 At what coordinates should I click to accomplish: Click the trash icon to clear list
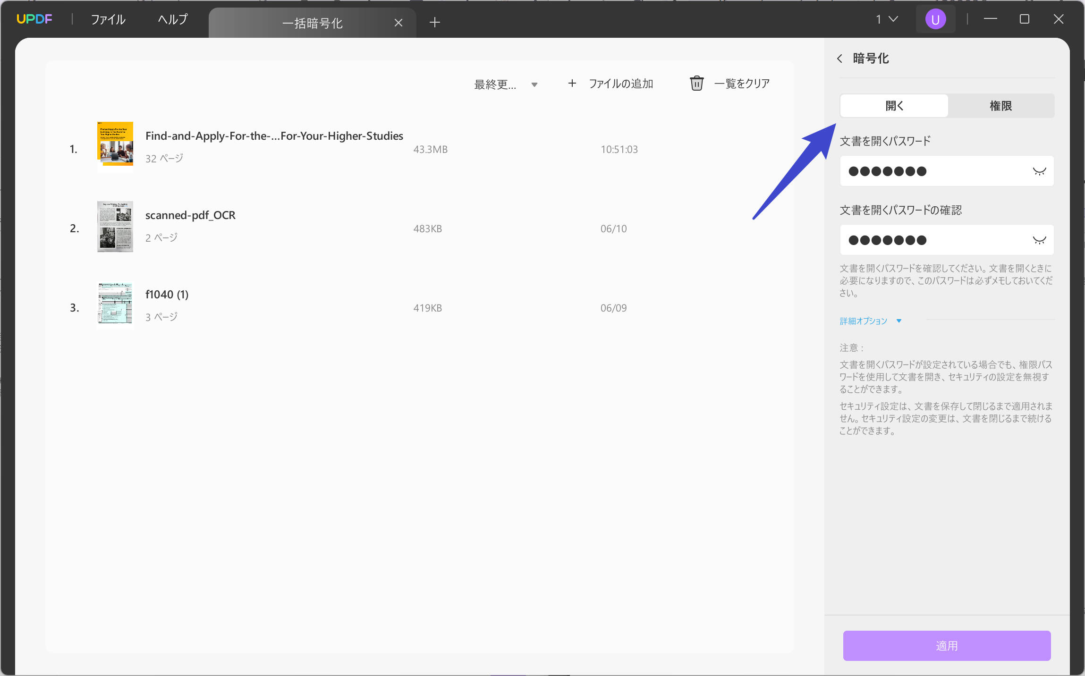[696, 84]
